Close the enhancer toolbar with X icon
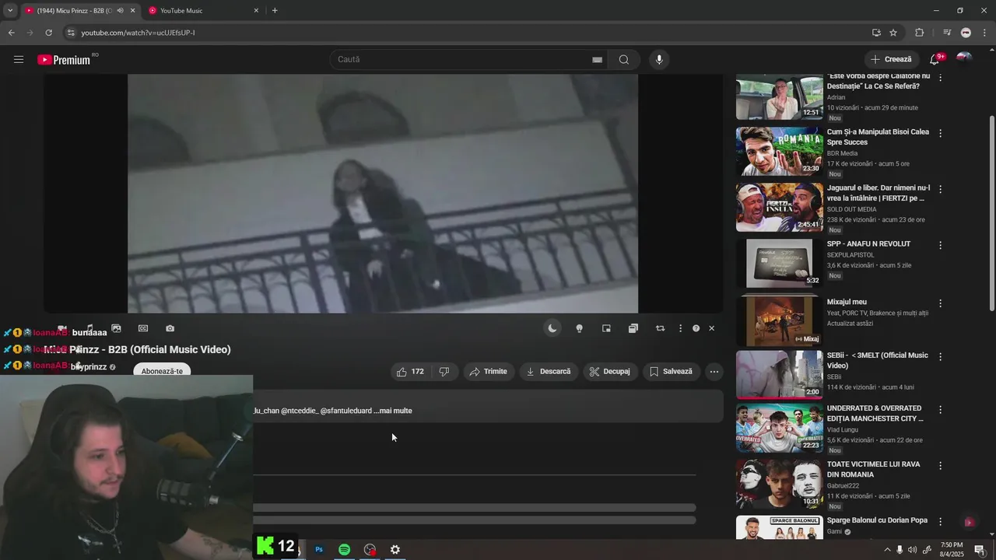Viewport: 996px width, 560px height. pyautogui.click(x=711, y=328)
